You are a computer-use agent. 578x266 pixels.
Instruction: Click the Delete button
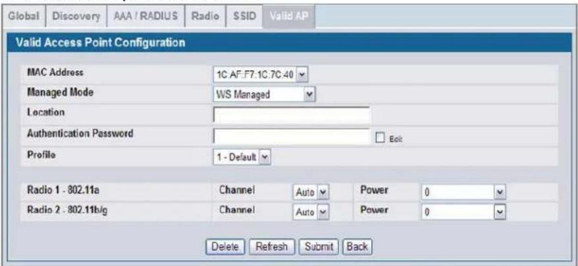tap(225, 247)
